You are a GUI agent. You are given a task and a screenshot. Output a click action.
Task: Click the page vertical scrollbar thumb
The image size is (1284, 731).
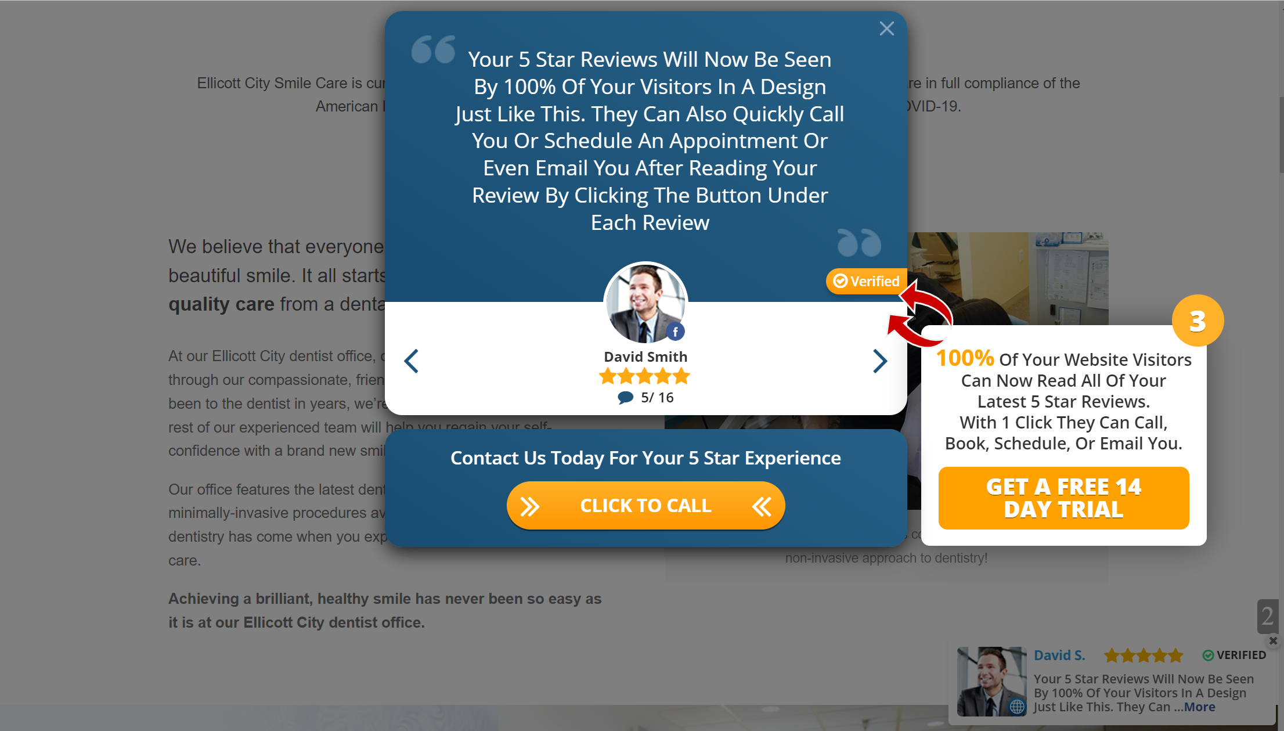(x=1281, y=135)
